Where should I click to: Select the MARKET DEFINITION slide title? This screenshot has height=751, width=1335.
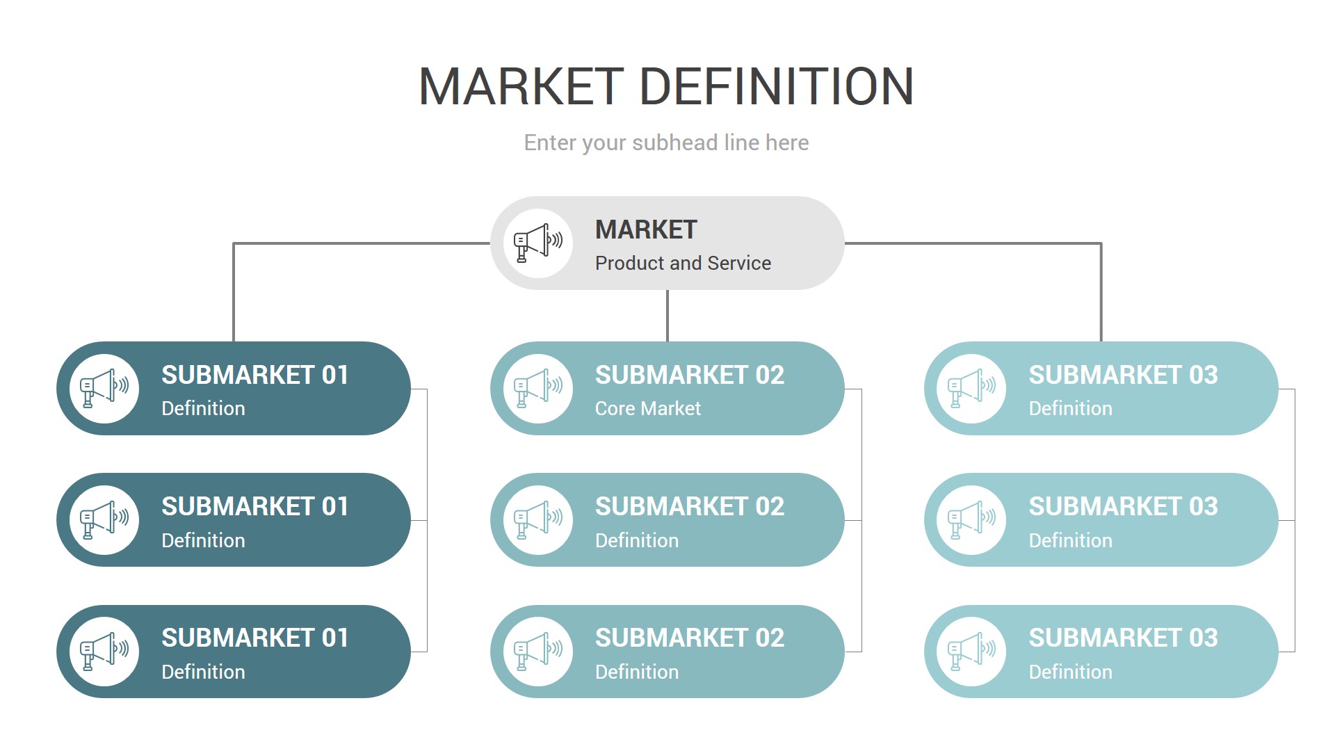666,87
